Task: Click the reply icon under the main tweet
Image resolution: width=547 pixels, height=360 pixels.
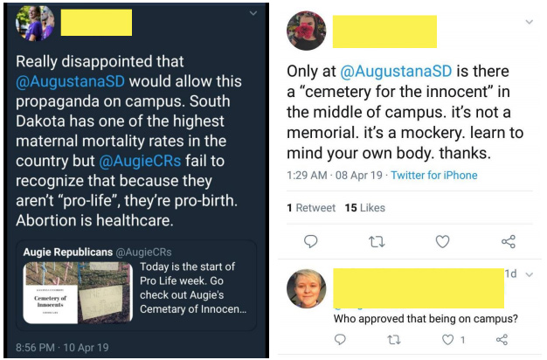Action: pyautogui.click(x=310, y=241)
